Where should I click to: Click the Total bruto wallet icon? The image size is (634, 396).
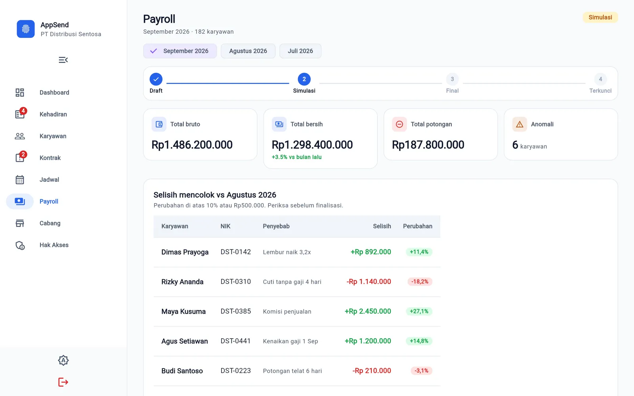coord(159,124)
